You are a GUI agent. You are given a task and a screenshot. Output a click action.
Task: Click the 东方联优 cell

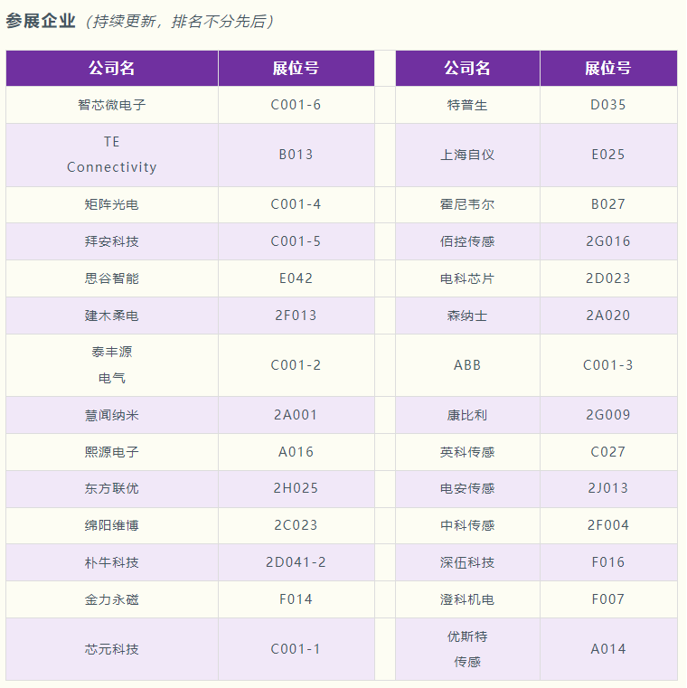(x=112, y=488)
